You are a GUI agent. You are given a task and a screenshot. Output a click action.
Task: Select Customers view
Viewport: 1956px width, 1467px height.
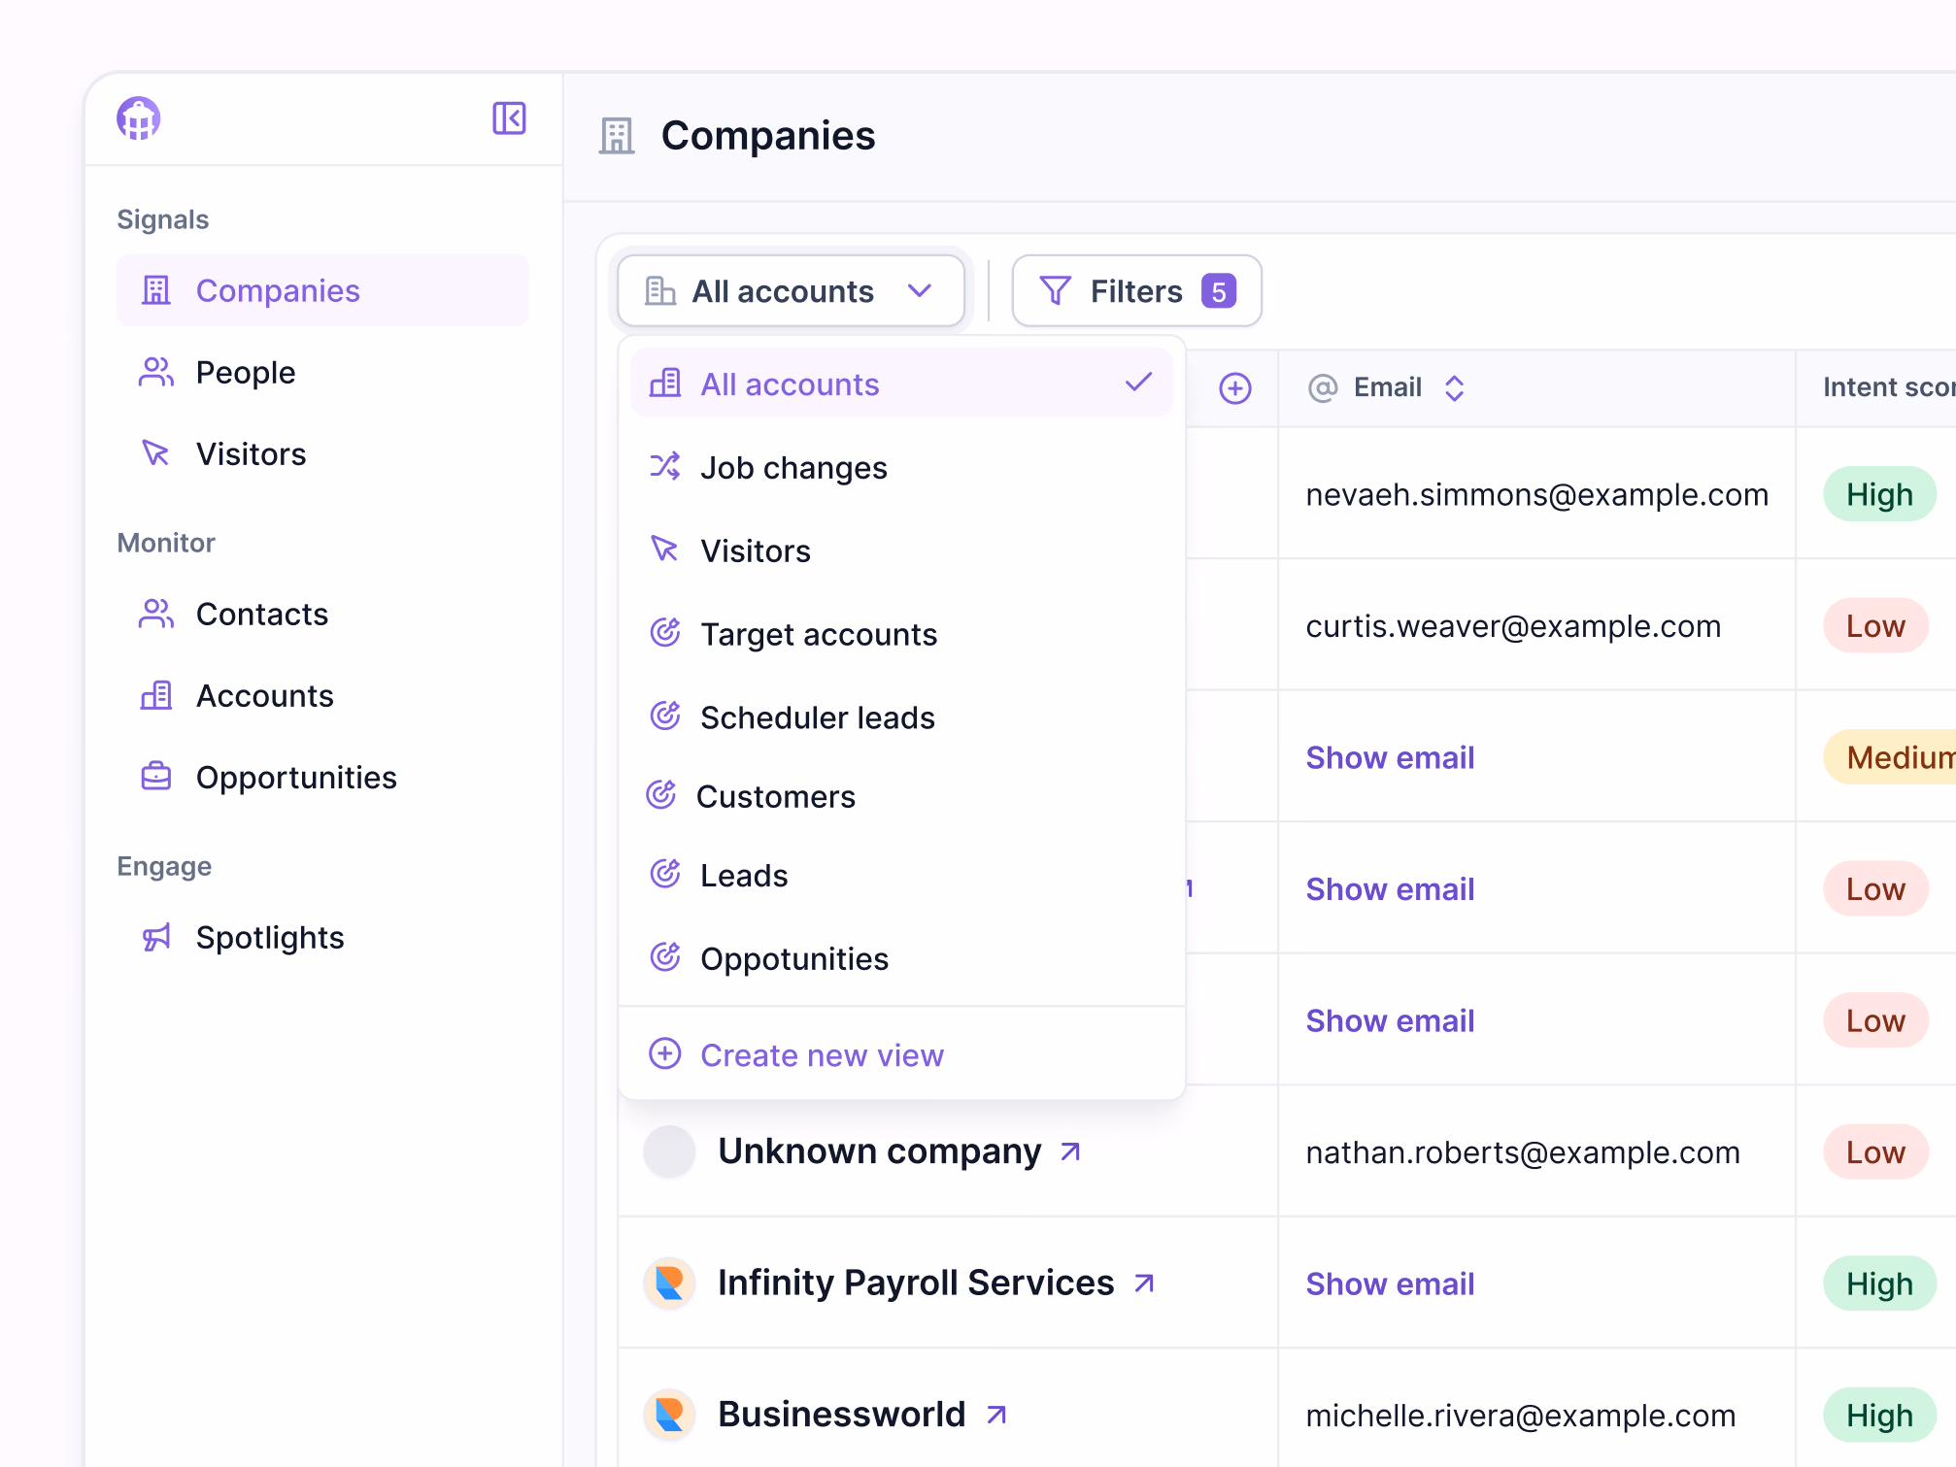901,796
